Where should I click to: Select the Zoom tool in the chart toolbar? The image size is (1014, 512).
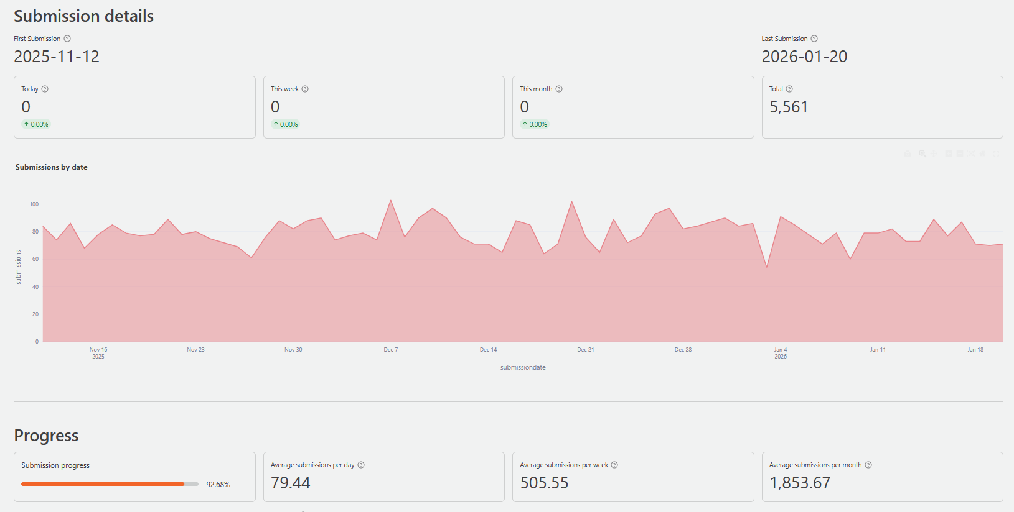pos(922,153)
